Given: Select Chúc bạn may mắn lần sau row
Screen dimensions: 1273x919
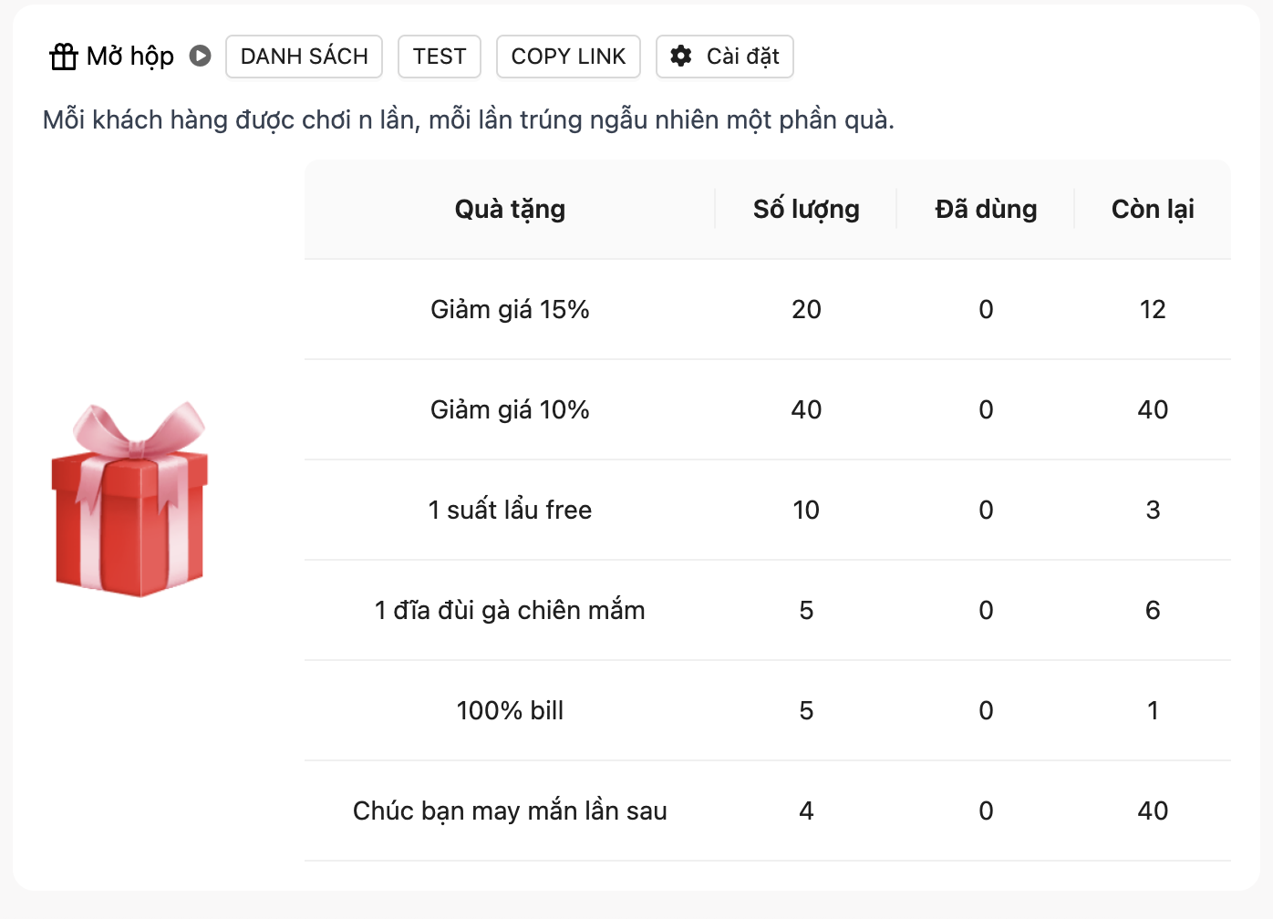Looking at the screenshot, I should point(510,811).
